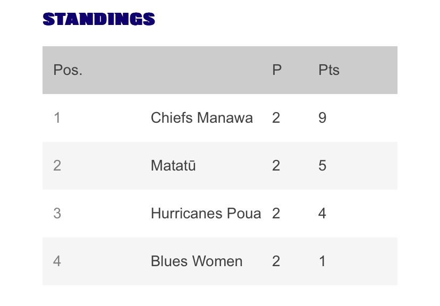Open the Blues Women team name
Screen dimensions: 440x306
pos(197,261)
